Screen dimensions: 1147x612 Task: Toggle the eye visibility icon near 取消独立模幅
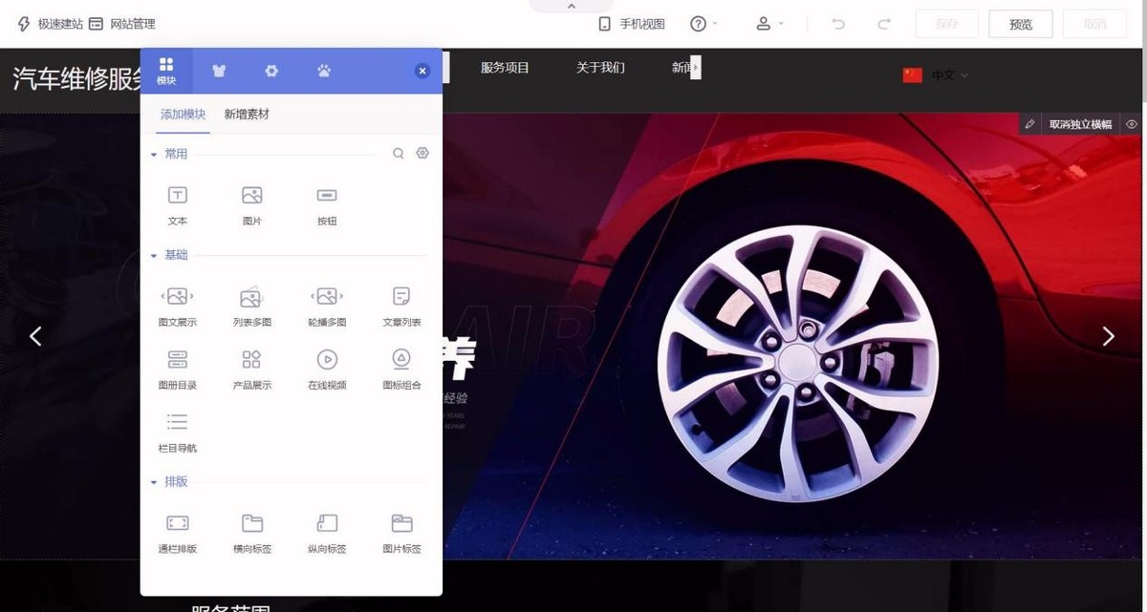[x=1132, y=123]
